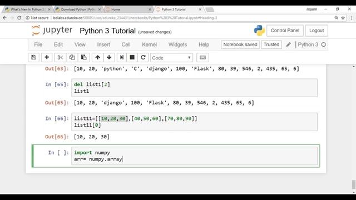Click the Control Panel button

285,31
